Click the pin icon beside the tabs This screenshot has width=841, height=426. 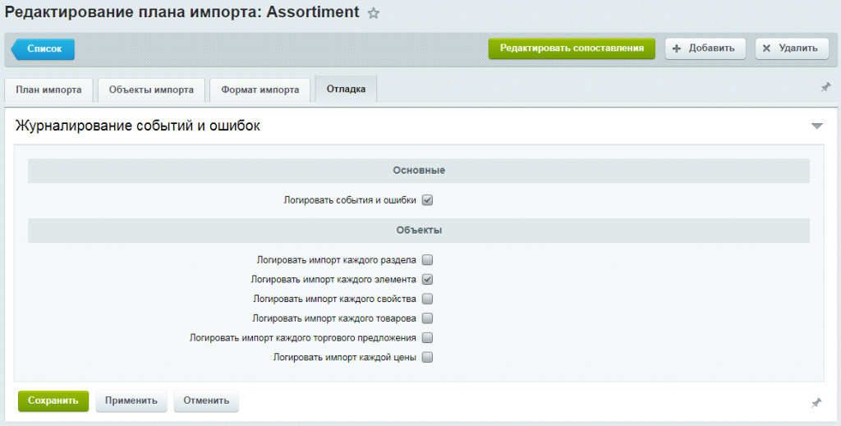point(825,87)
